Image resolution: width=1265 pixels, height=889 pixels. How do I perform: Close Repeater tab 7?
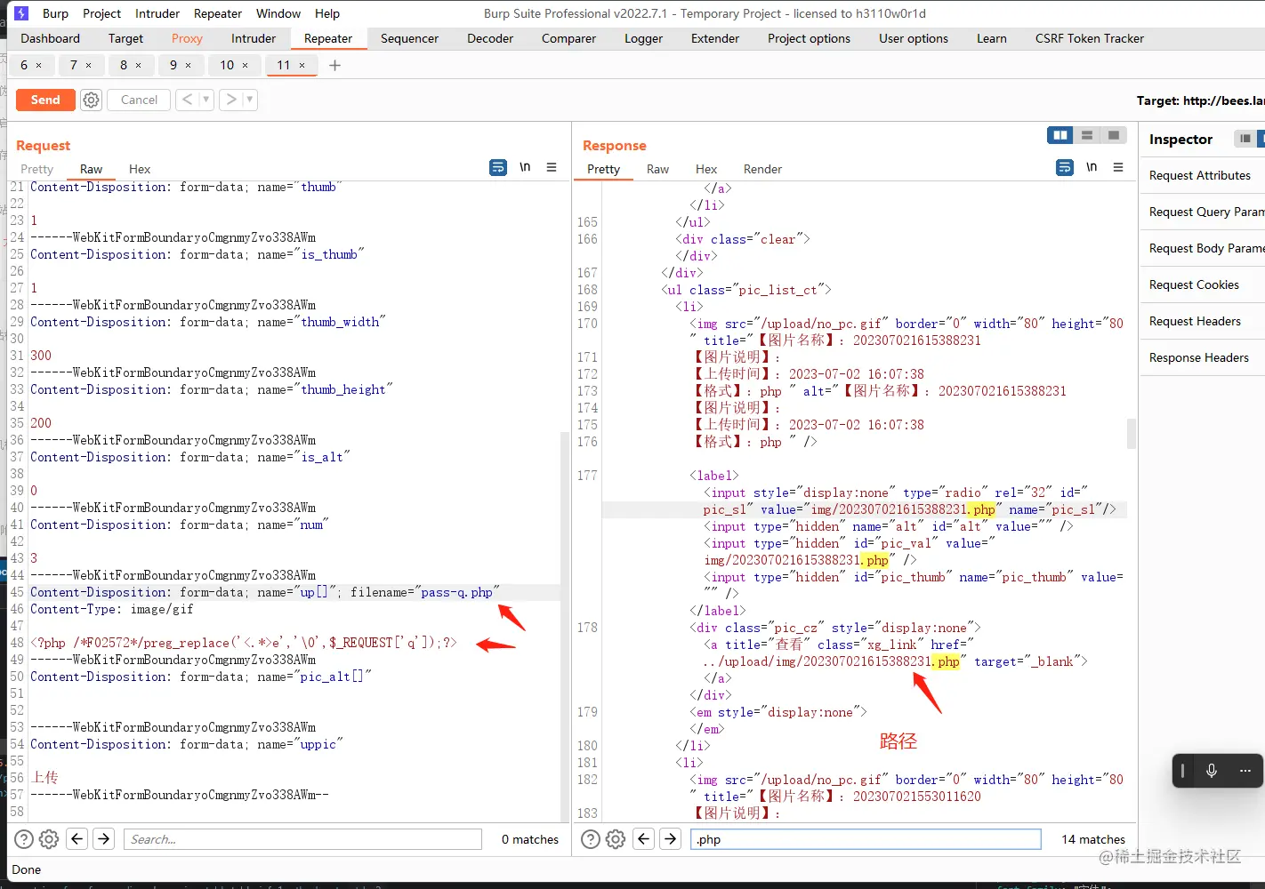[88, 65]
